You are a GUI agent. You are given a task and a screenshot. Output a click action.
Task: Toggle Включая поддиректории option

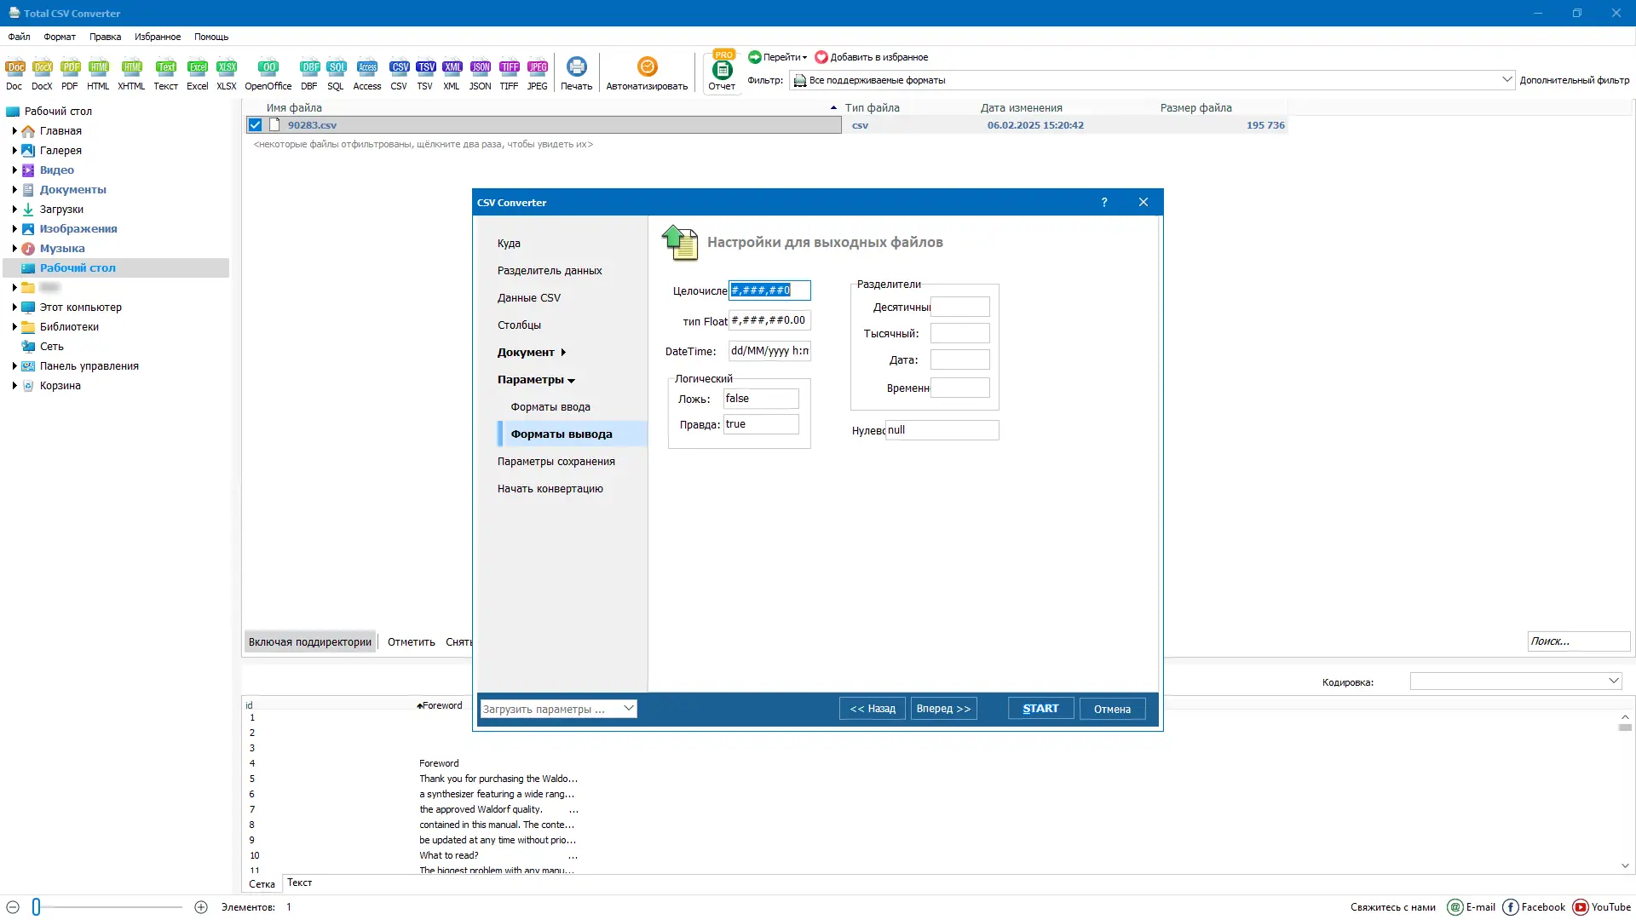pyautogui.click(x=309, y=641)
